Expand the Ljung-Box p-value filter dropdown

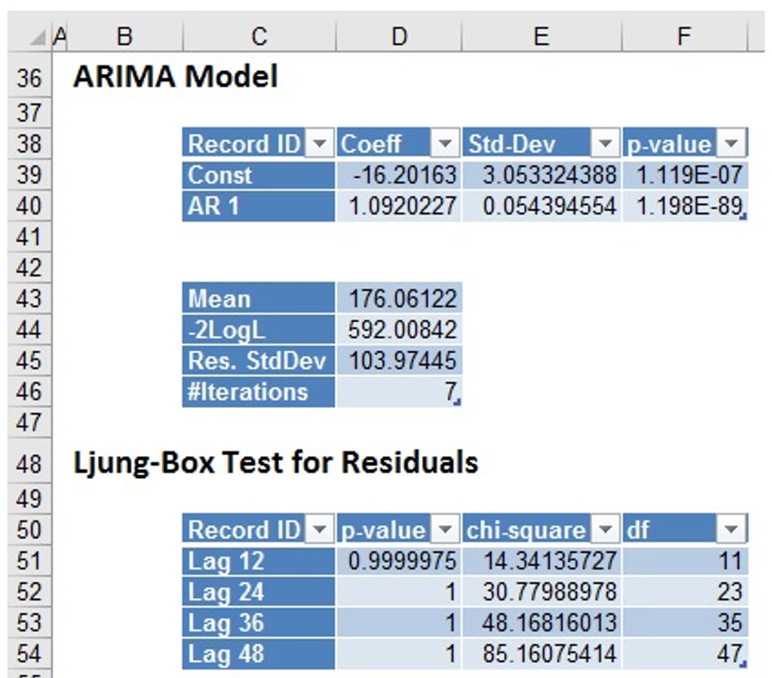point(446,530)
